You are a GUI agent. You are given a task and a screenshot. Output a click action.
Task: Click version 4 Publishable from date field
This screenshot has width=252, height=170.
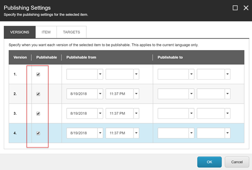[x=82, y=133]
